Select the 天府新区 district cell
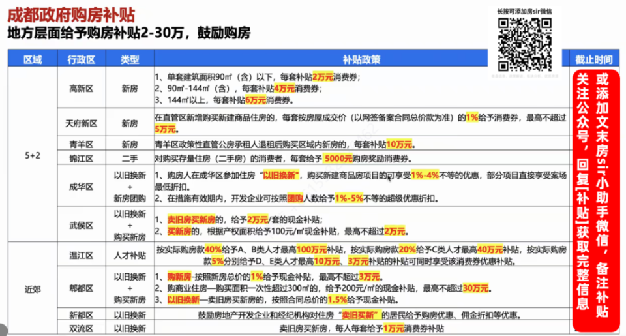The image size is (626, 336). pyautogui.click(x=82, y=123)
